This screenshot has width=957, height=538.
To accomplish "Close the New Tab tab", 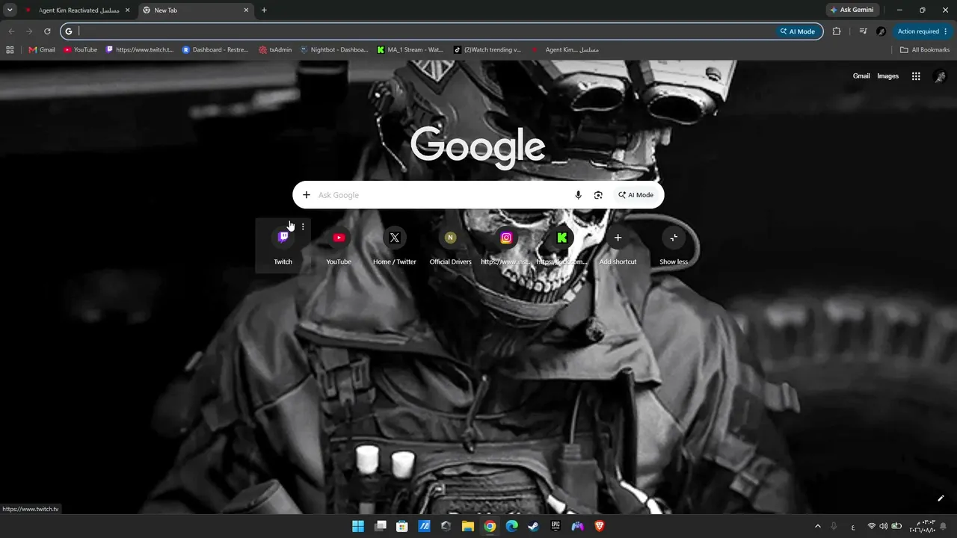I will tap(246, 10).
